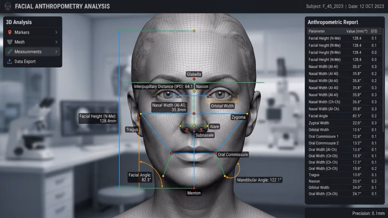Viewport: 388px width, 218px height.
Task: Select the Nasion row in report
Action: pyautogui.click(x=344, y=181)
